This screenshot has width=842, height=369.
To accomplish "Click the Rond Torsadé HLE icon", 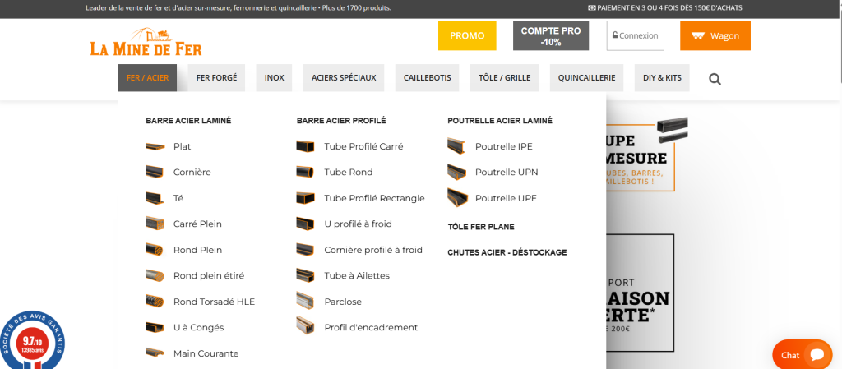I will [155, 302].
